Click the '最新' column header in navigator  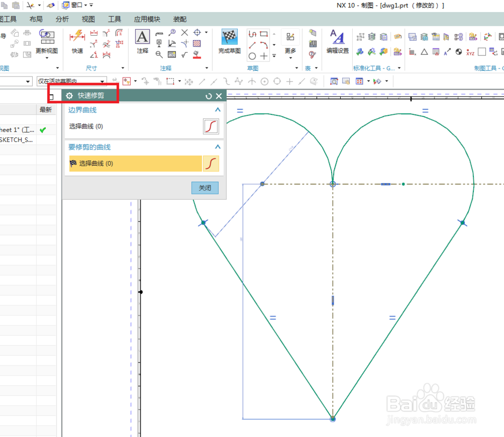46,110
